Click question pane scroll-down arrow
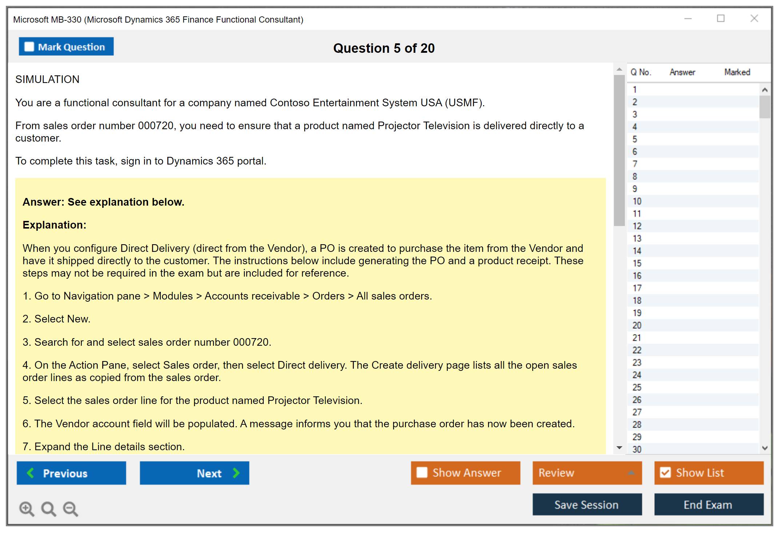This screenshot has height=535, width=782. (619, 448)
